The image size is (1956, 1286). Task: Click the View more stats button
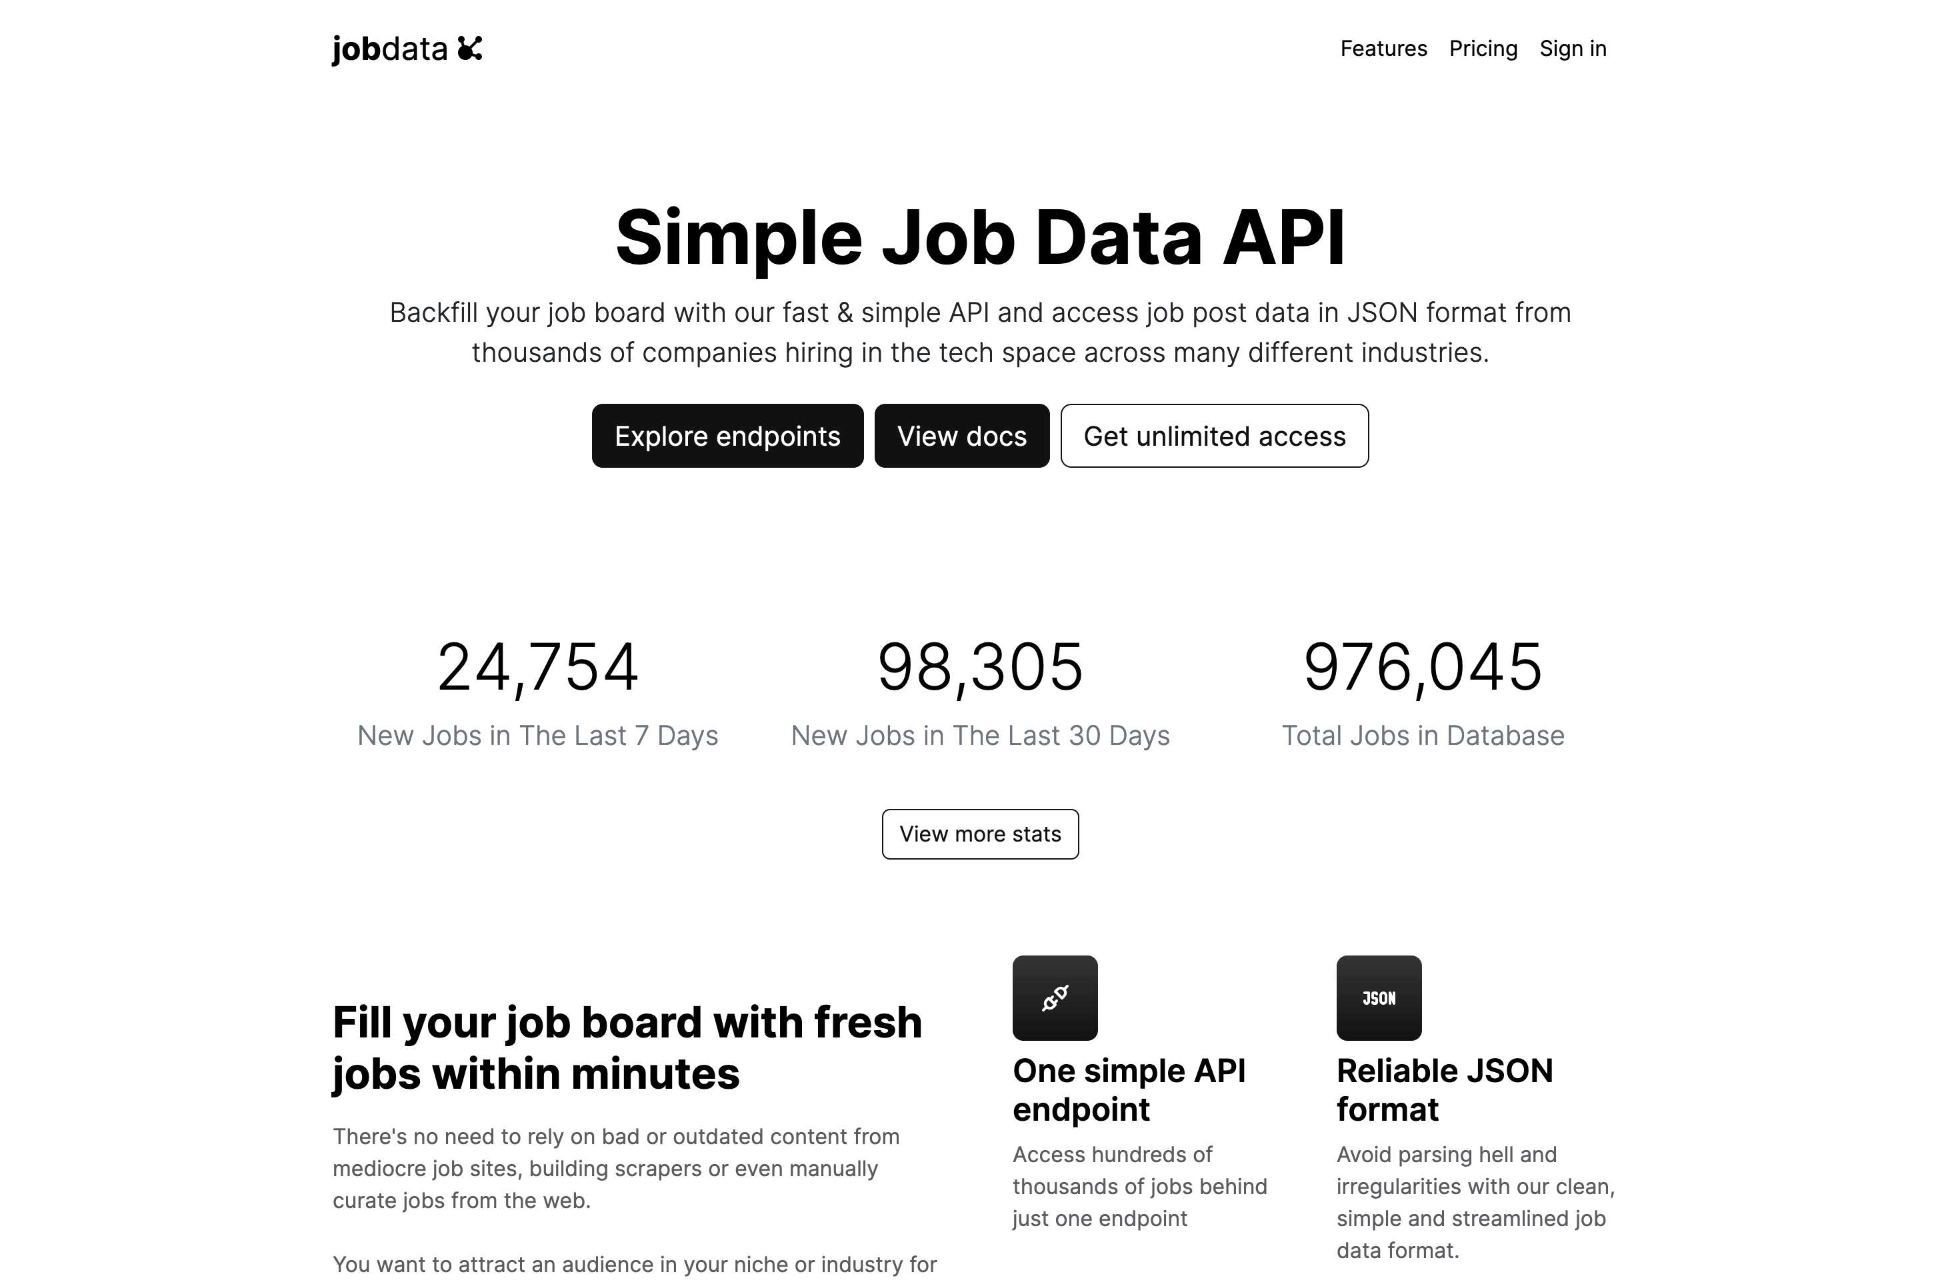point(981,832)
